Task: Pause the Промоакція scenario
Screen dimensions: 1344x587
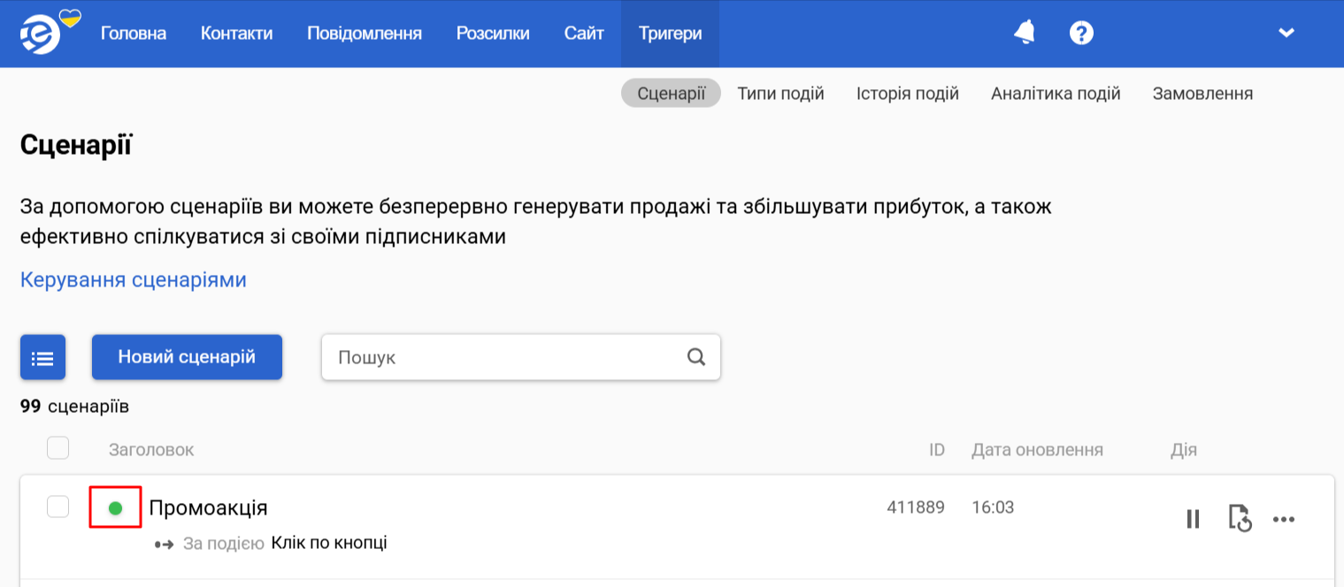Action: click(x=1193, y=519)
